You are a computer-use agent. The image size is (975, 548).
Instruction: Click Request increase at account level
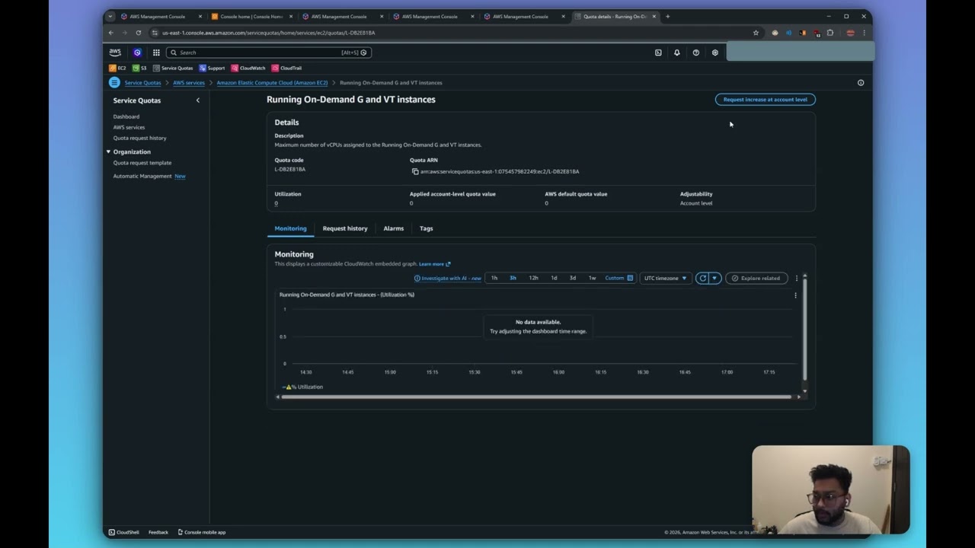coord(765,100)
